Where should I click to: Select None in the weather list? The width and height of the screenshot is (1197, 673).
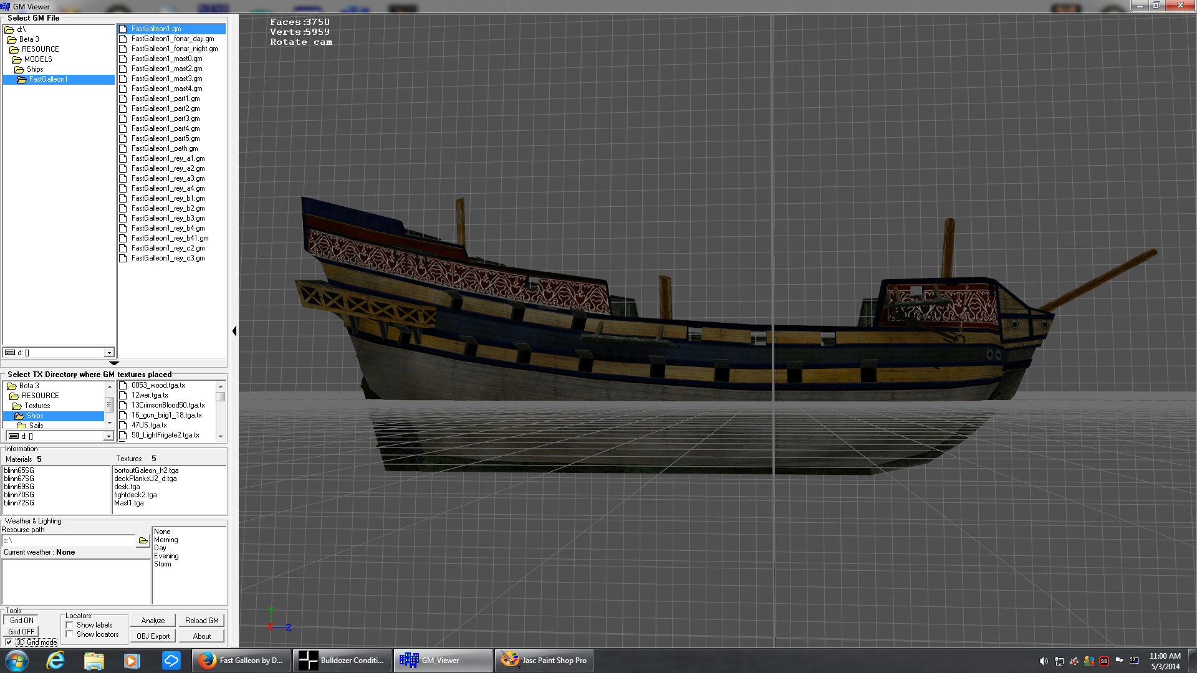(x=162, y=532)
